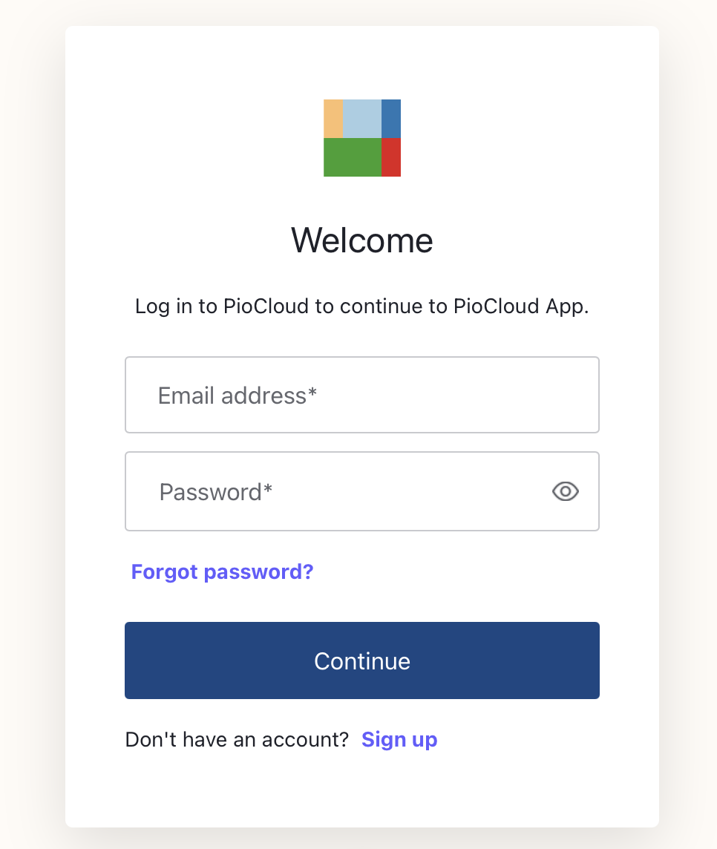Click the orange square in the logo
This screenshot has height=849, width=717.
332,119
